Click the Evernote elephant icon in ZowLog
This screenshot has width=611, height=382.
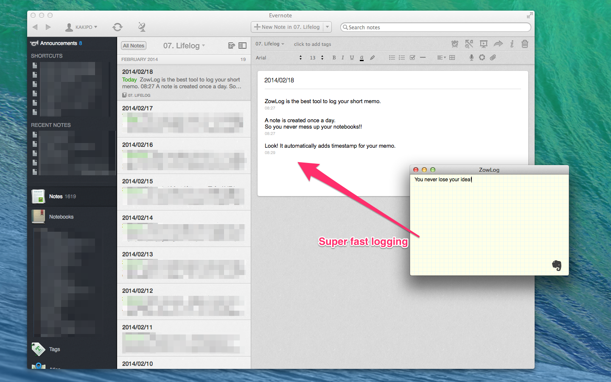point(557,265)
